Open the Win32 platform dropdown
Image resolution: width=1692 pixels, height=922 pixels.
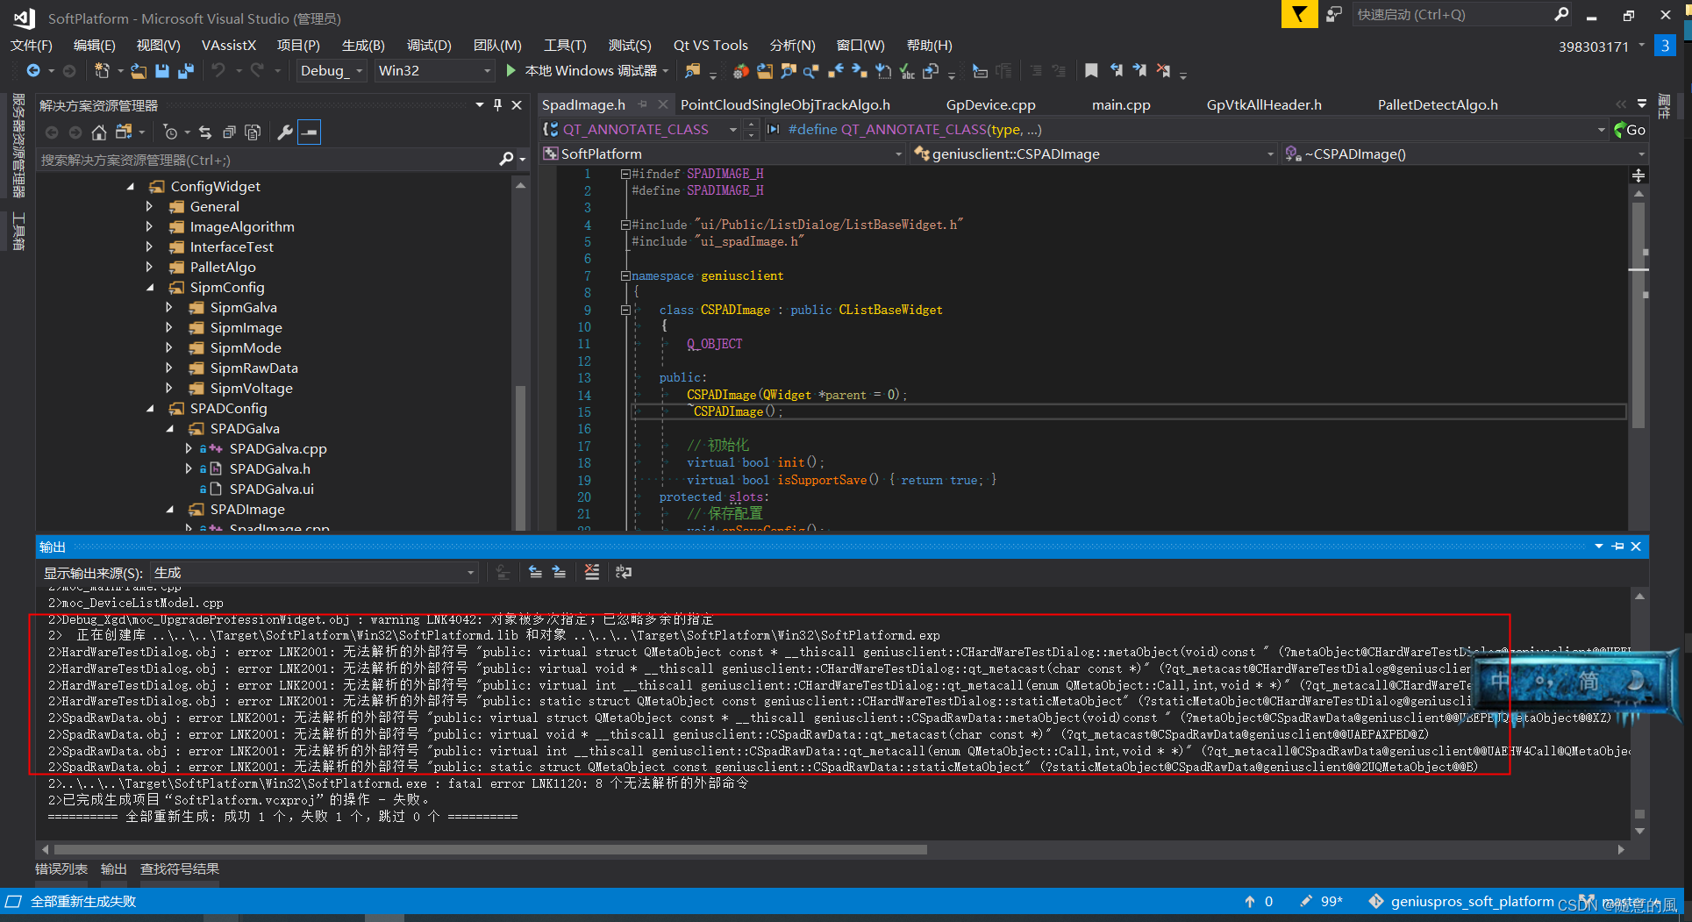click(x=434, y=71)
